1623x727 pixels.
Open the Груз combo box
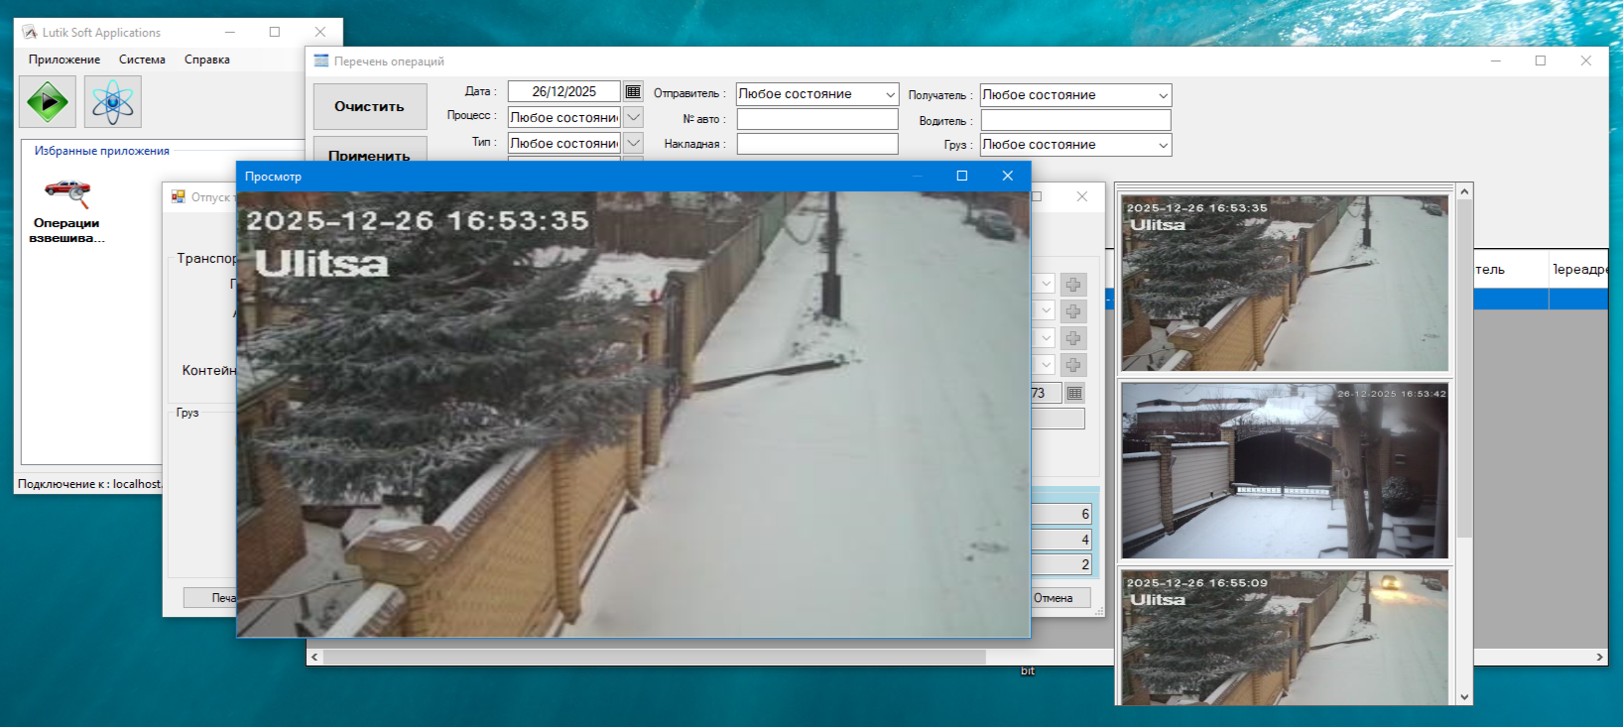(x=1163, y=145)
